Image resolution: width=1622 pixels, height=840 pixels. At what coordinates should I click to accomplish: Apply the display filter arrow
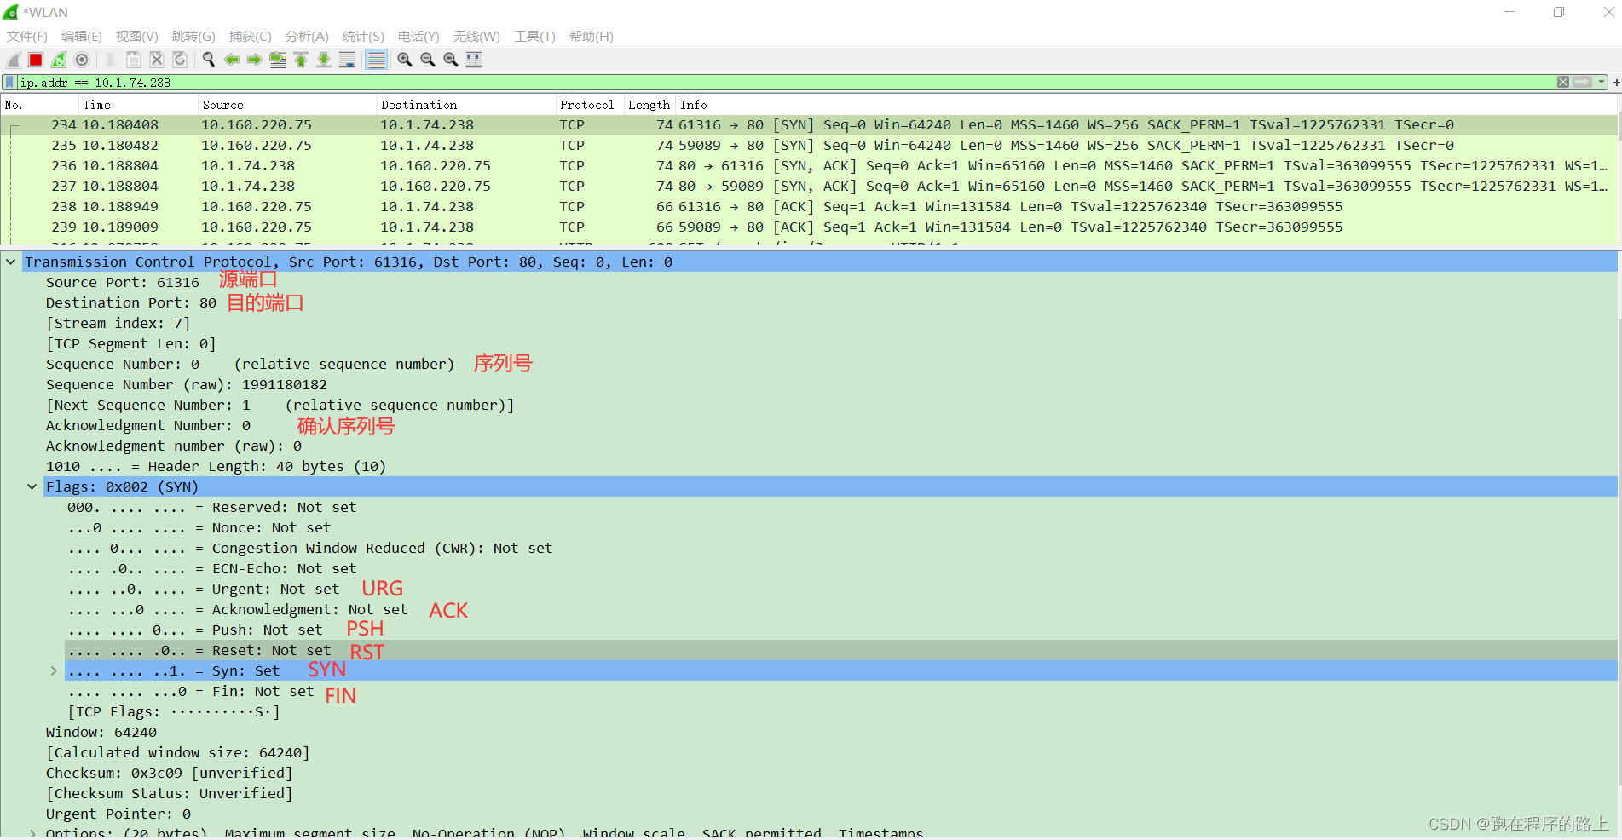[x=1583, y=82]
